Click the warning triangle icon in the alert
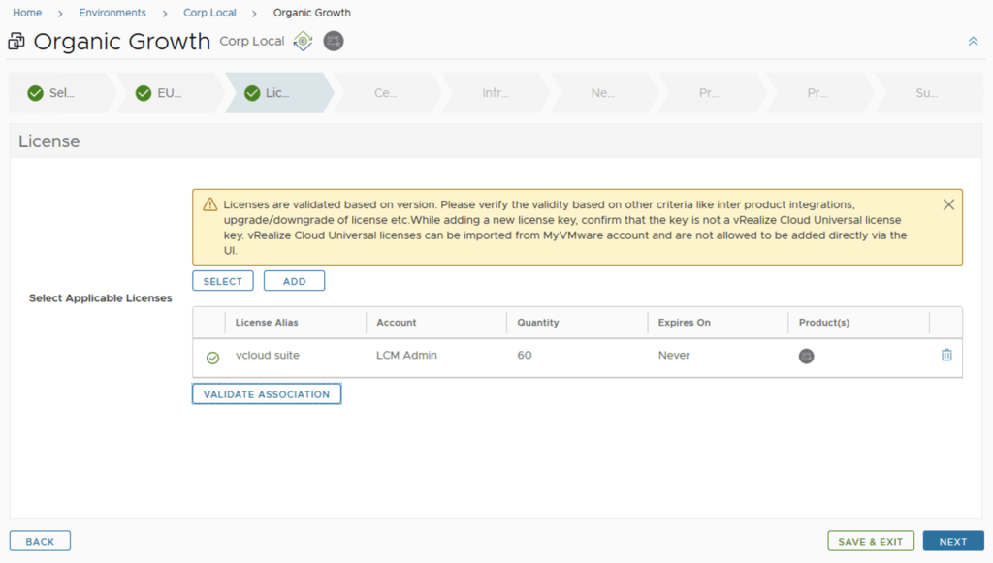Viewport: 993px width, 563px height. pyautogui.click(x=209, y=204)
